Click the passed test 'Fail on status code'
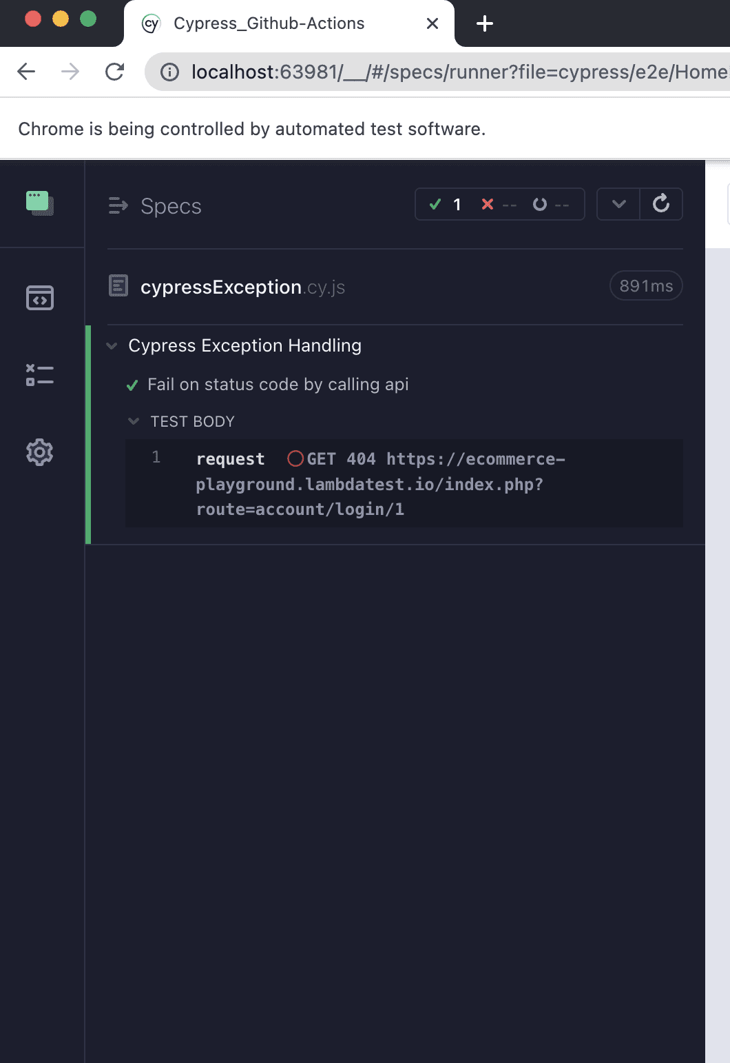The width and height of the screenshot is (730, 1063). 278,385
